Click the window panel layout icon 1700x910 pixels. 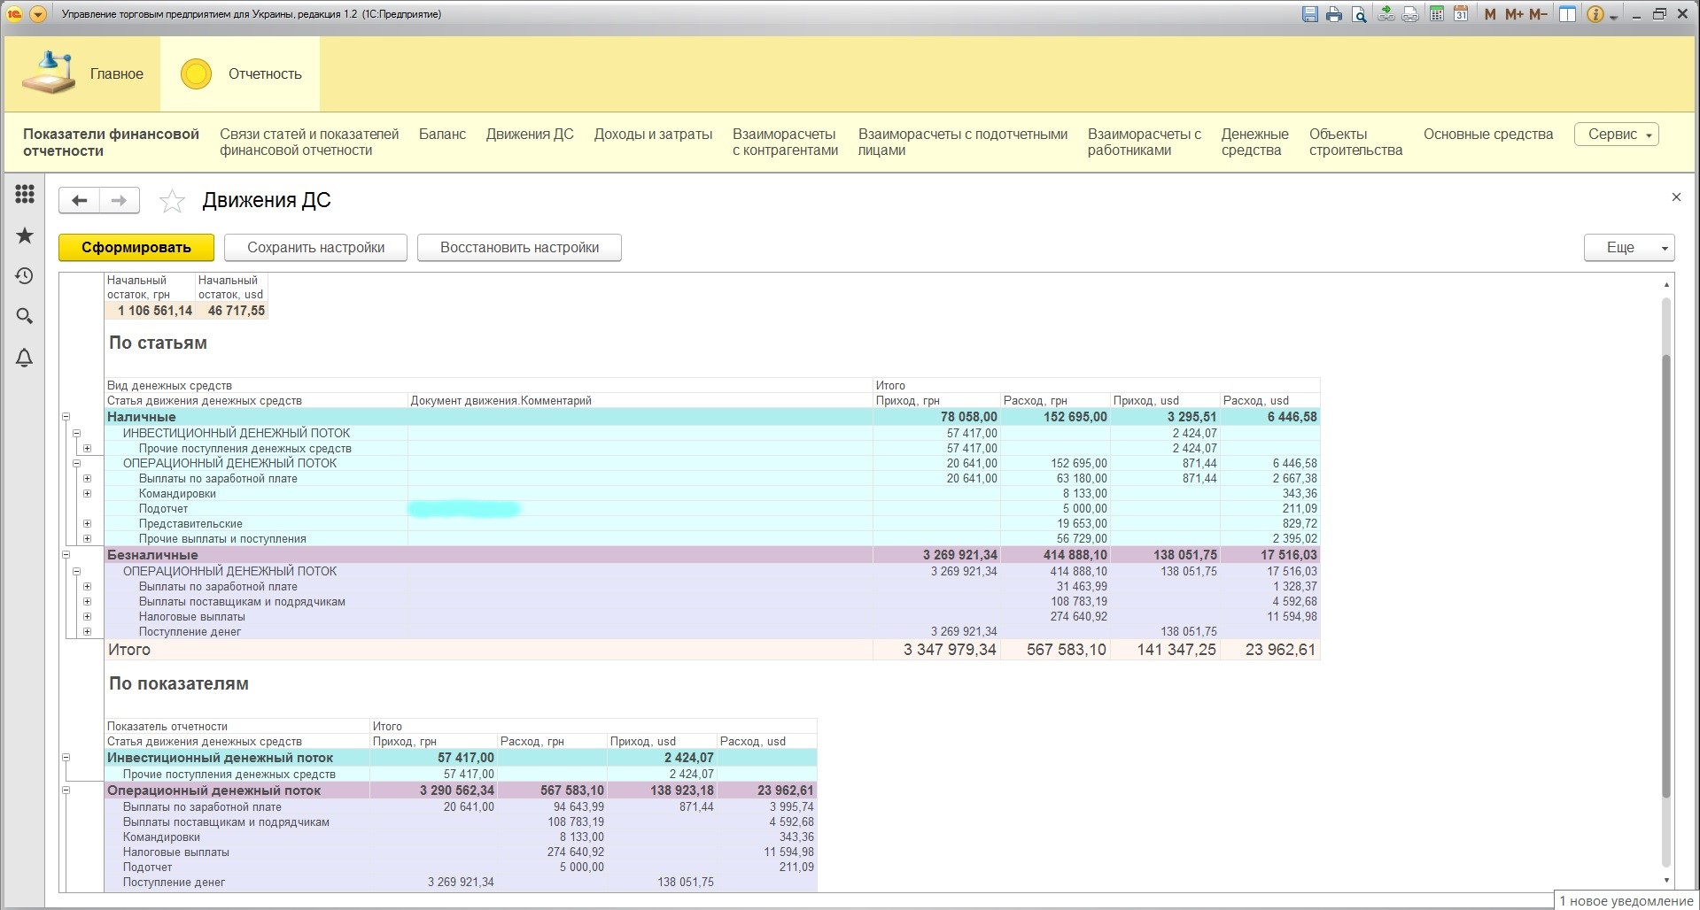pos(1567,14)
